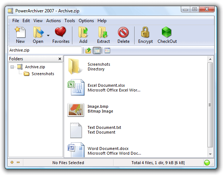Click the 'Word Document.docx' file name
This screenshot has height=175, width=223.
tap(108, 148)
